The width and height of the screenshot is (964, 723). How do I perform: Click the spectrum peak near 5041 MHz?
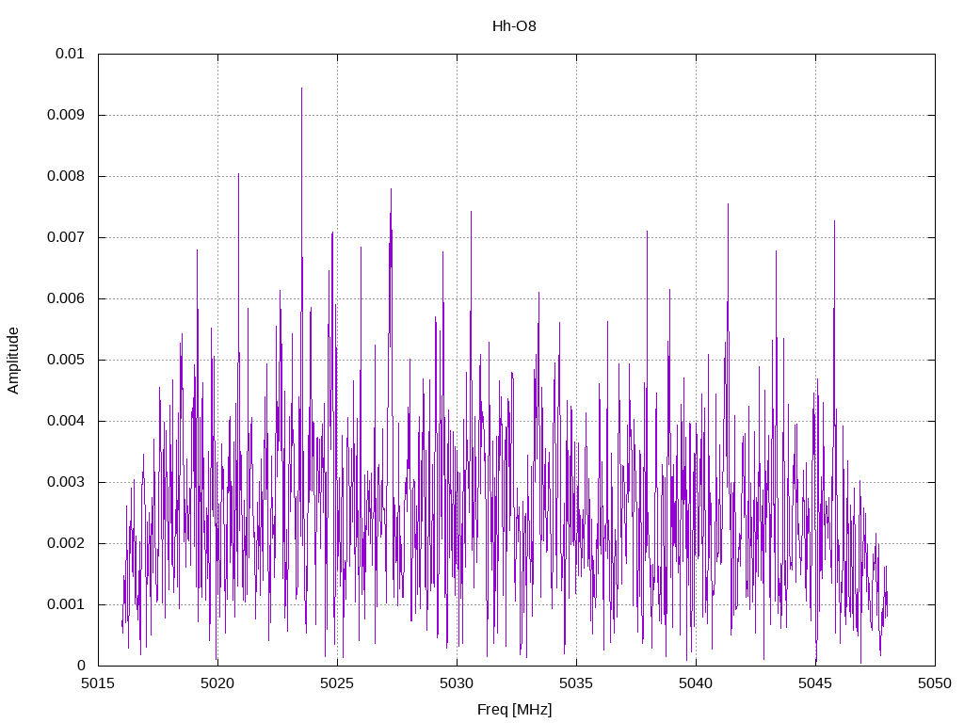point(728,205)
